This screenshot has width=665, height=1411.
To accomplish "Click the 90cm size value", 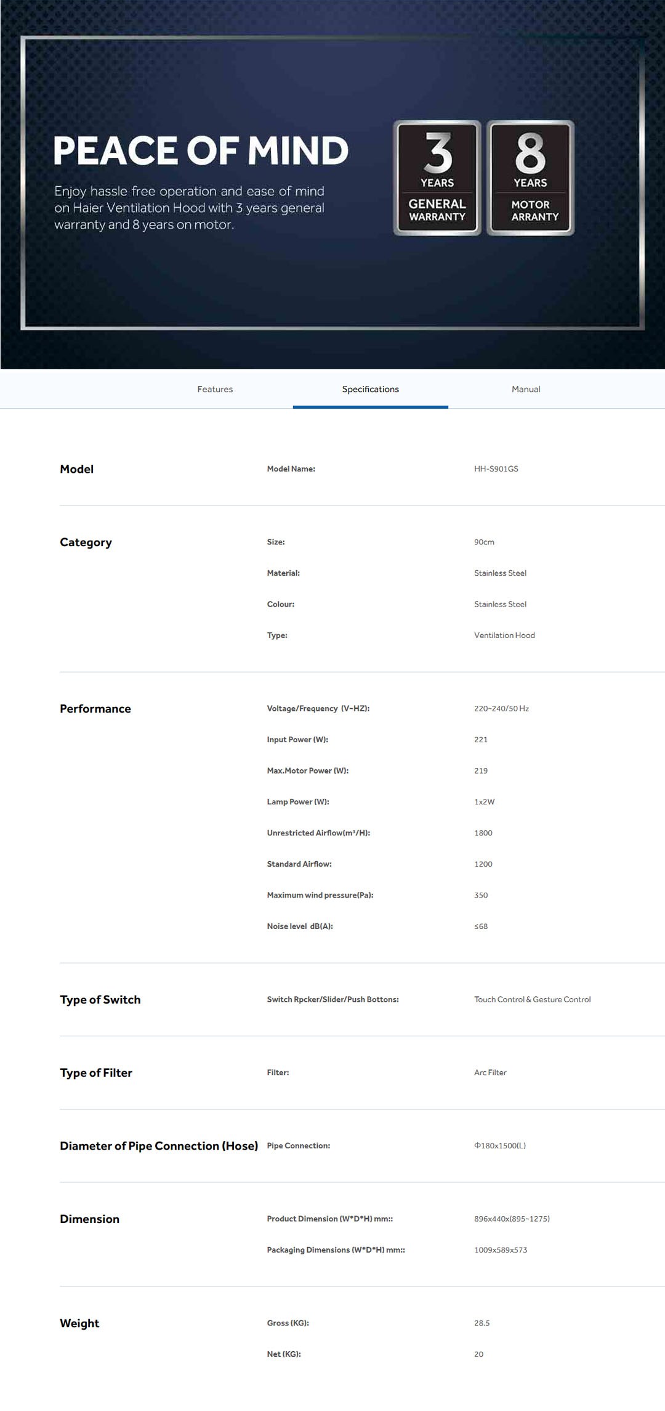I will [484, 542].
